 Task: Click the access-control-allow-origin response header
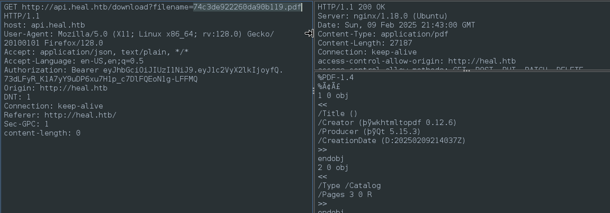417,61
